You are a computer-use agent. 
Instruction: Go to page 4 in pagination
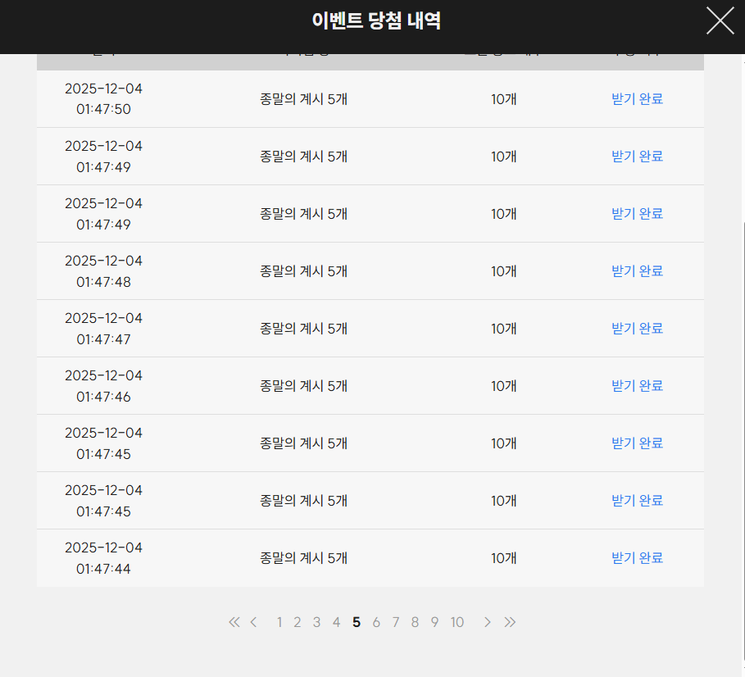coord(336,622)
